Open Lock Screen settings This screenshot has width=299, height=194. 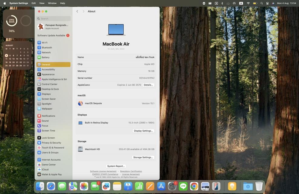(x=53, y=138)
